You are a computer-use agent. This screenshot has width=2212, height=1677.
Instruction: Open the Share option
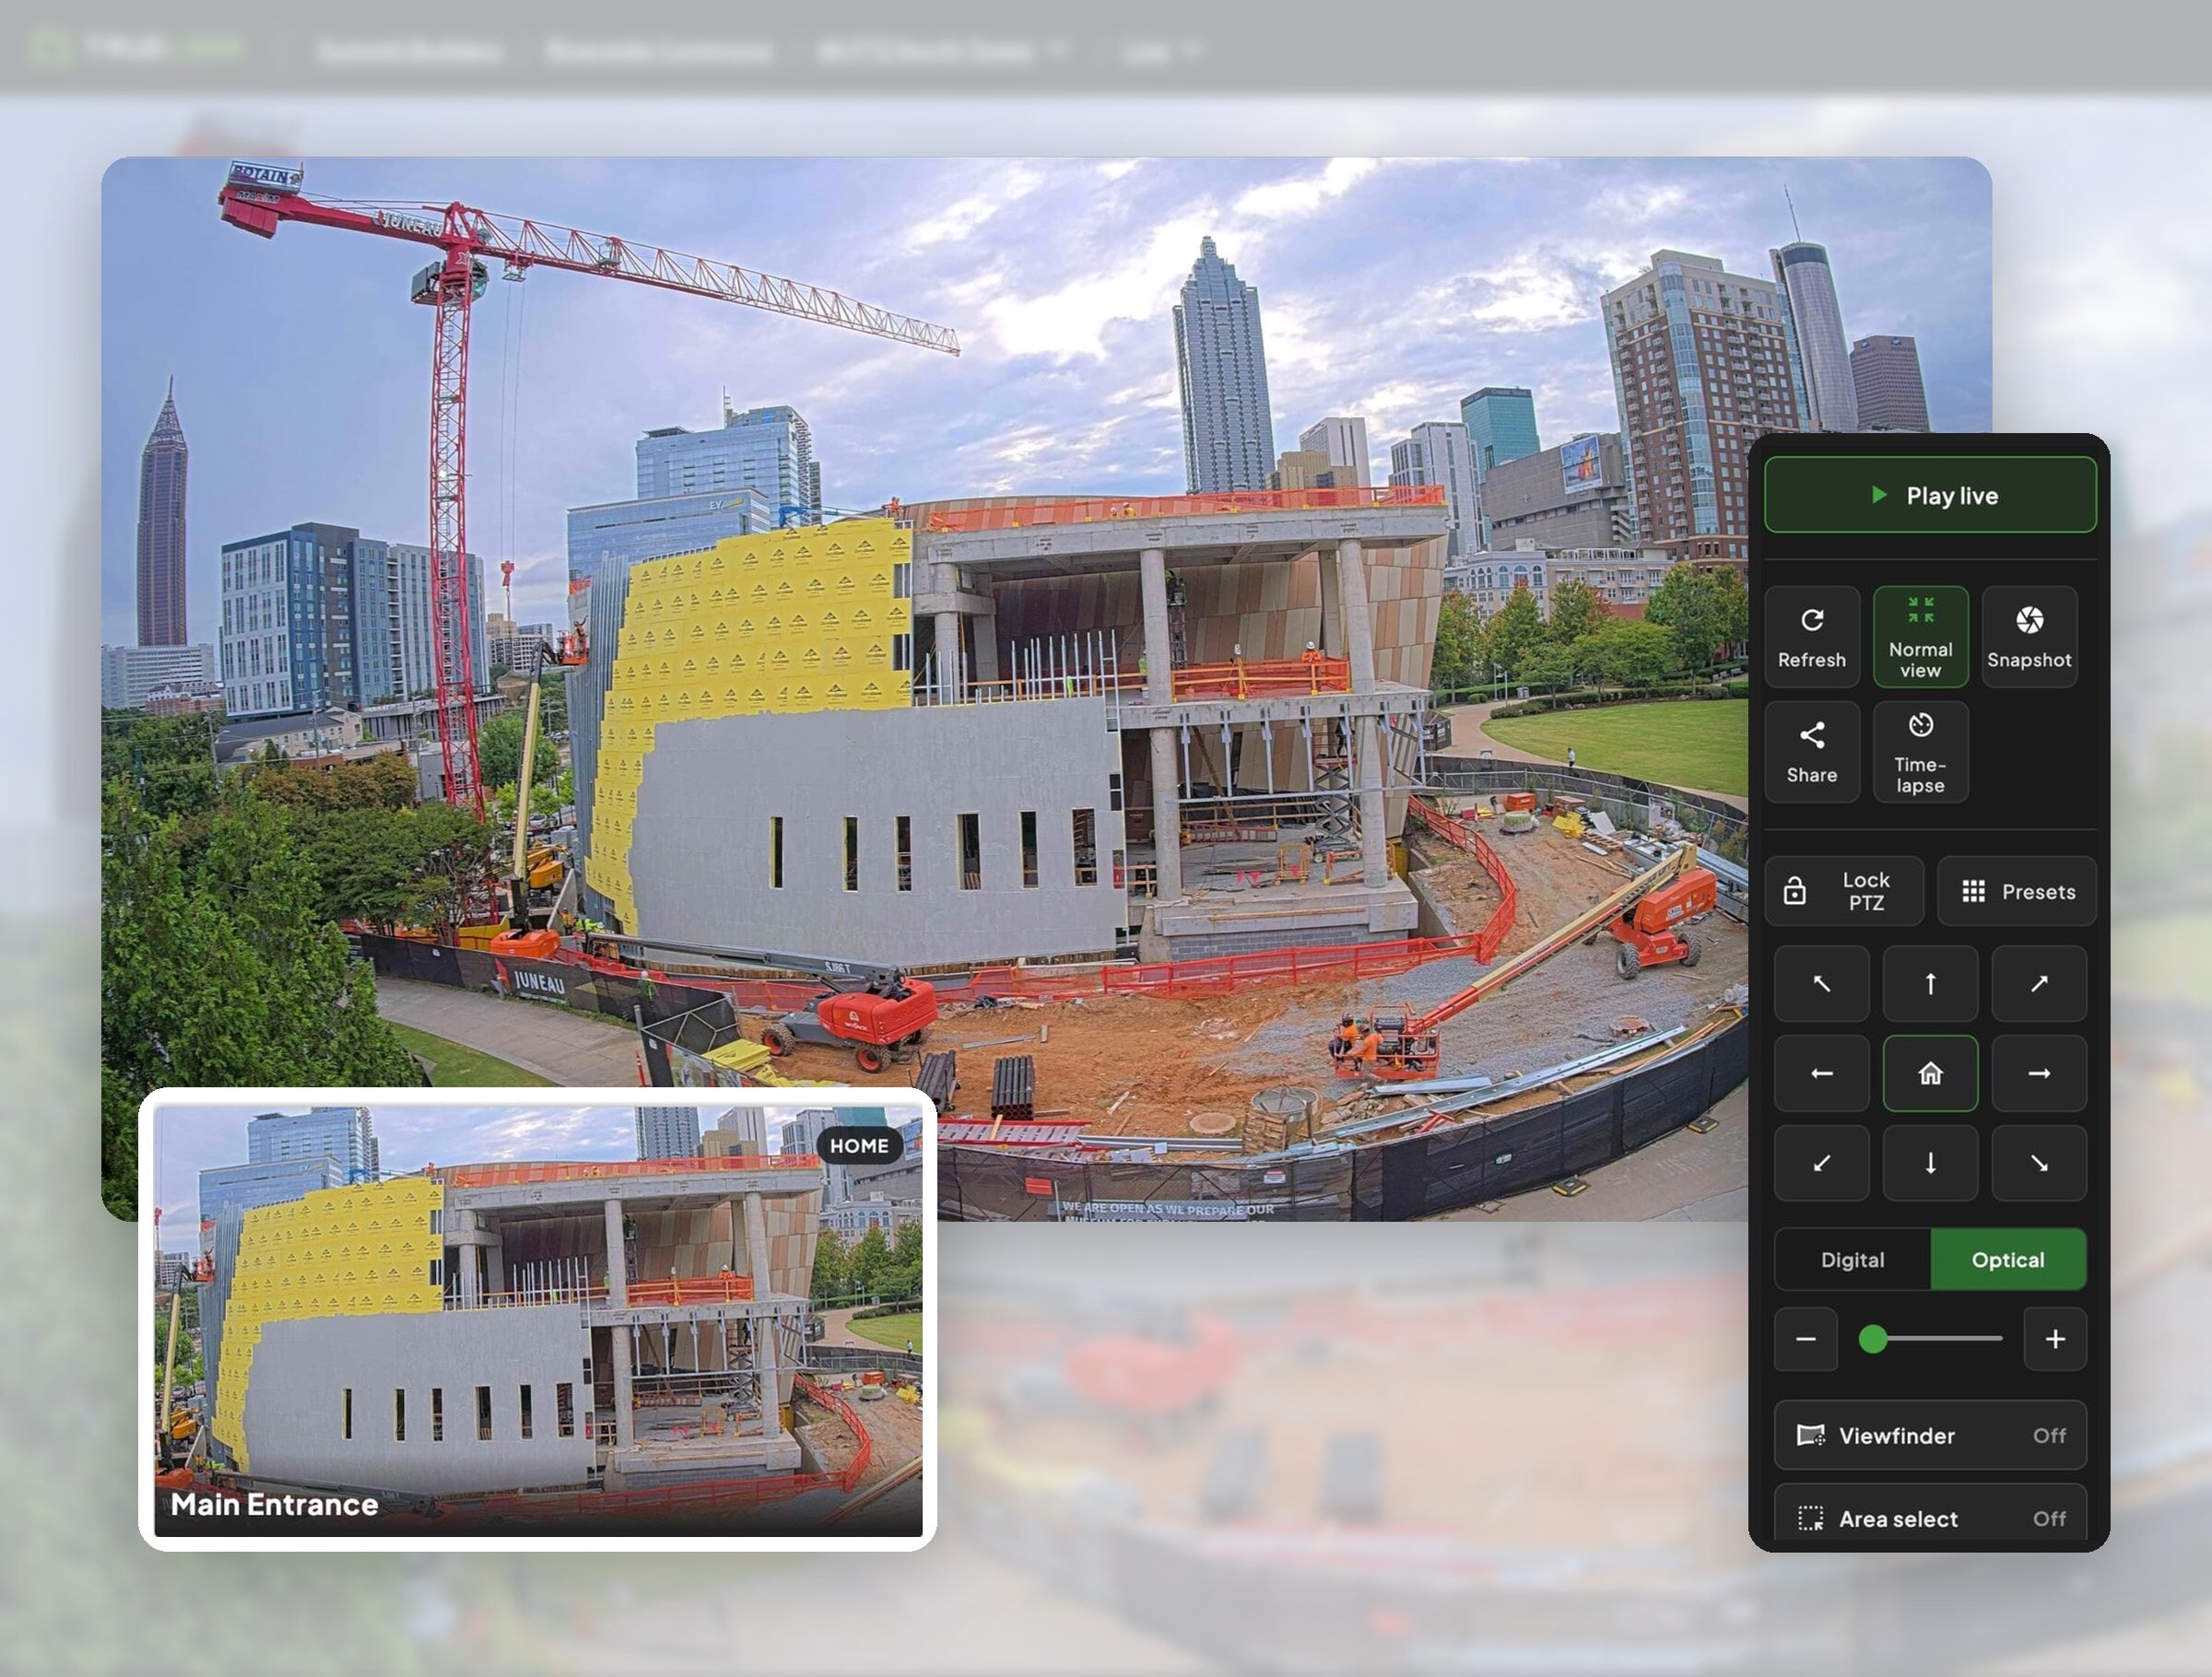(x=1811, y=752)
